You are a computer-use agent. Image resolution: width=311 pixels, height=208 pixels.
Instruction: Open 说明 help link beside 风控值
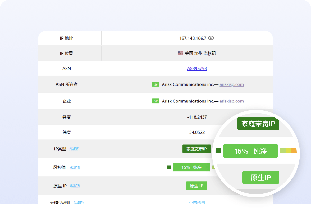(75, 168)
